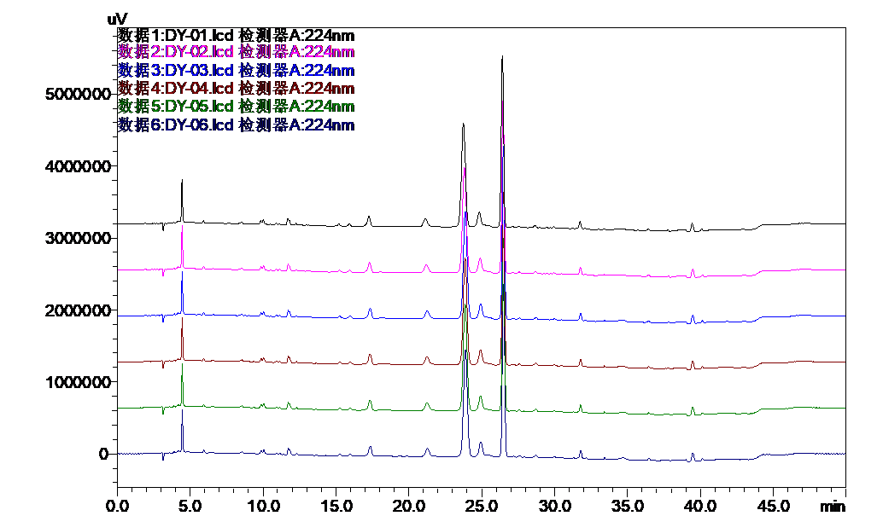Click the sharp early peak on the magenta trace

coord(182,228)
